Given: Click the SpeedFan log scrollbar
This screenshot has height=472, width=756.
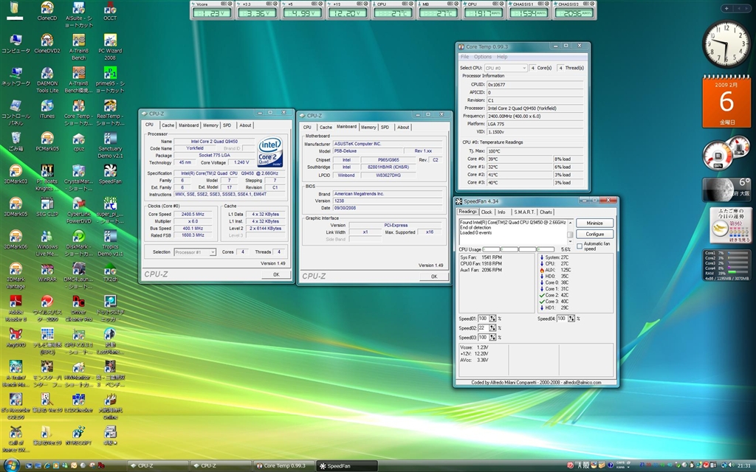Looking at the screenshot, I should coord(570,232).
